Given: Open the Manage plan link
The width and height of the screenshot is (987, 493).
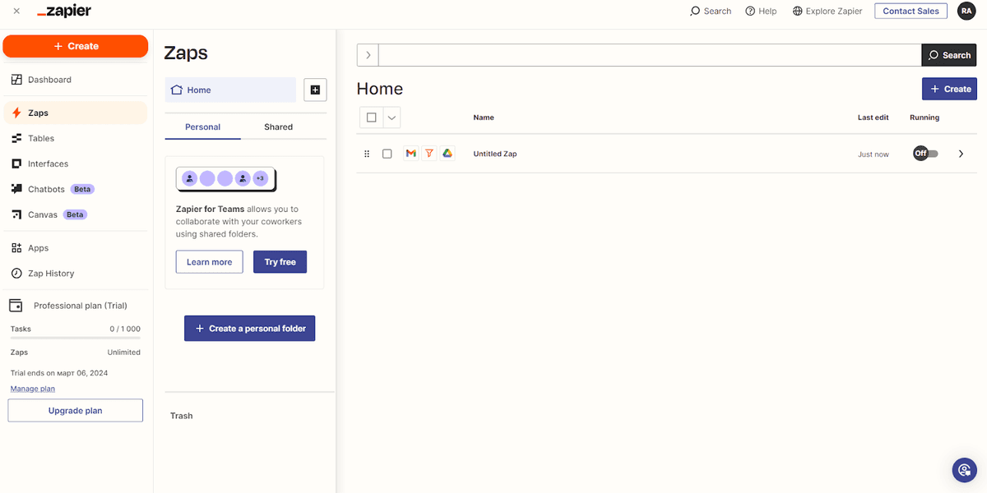Looking at the screenshot, I should tap(32, 388).
